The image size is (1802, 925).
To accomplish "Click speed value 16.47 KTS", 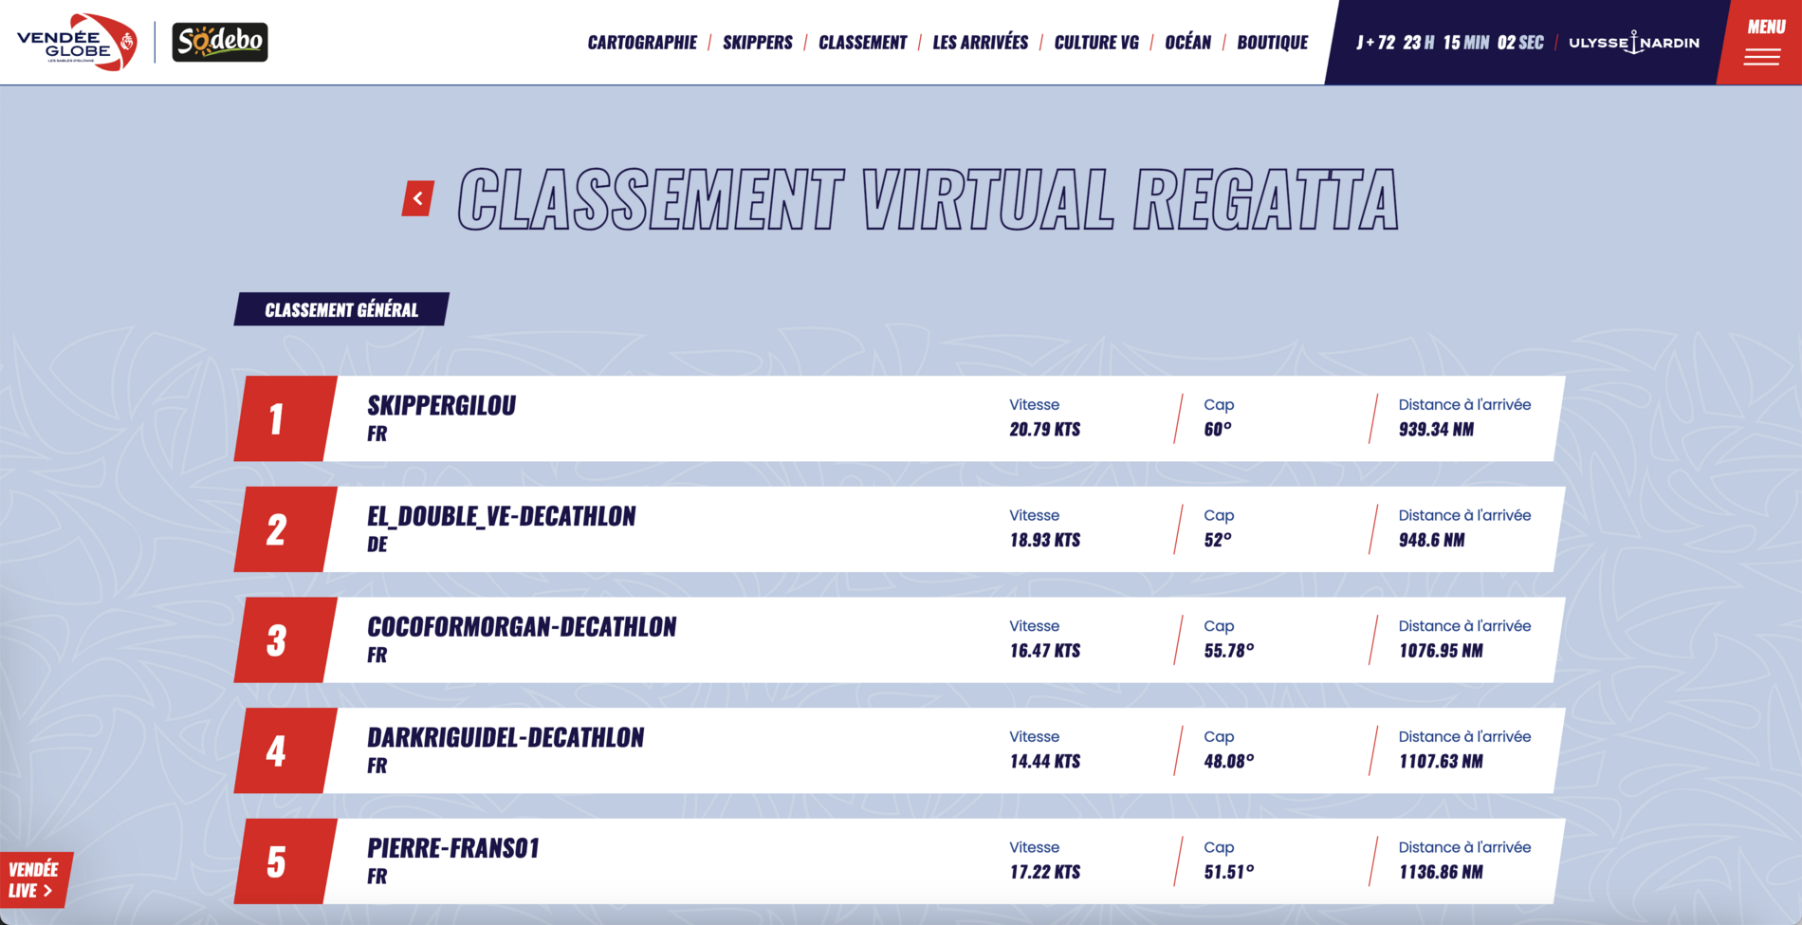I will [x=1044, y=651].
